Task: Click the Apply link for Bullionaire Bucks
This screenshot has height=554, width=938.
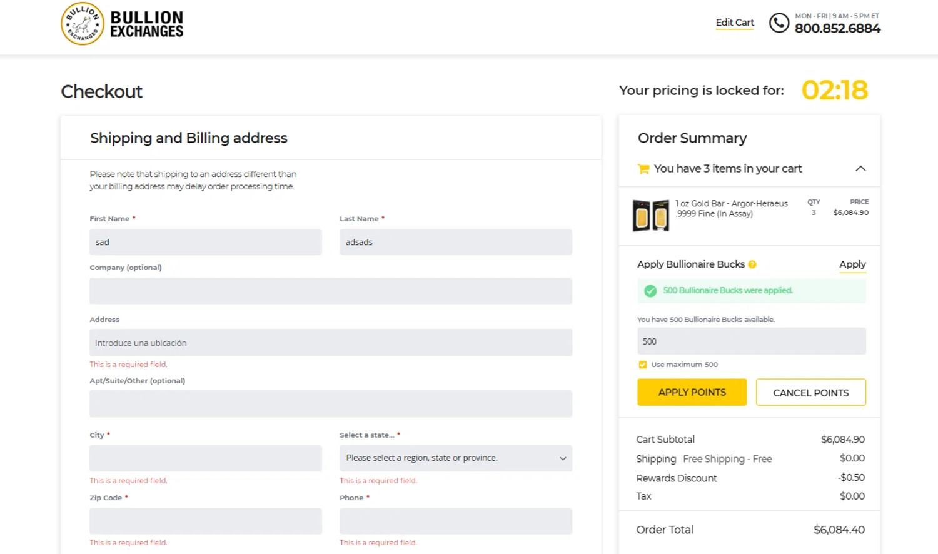Action: click(852, 264)
